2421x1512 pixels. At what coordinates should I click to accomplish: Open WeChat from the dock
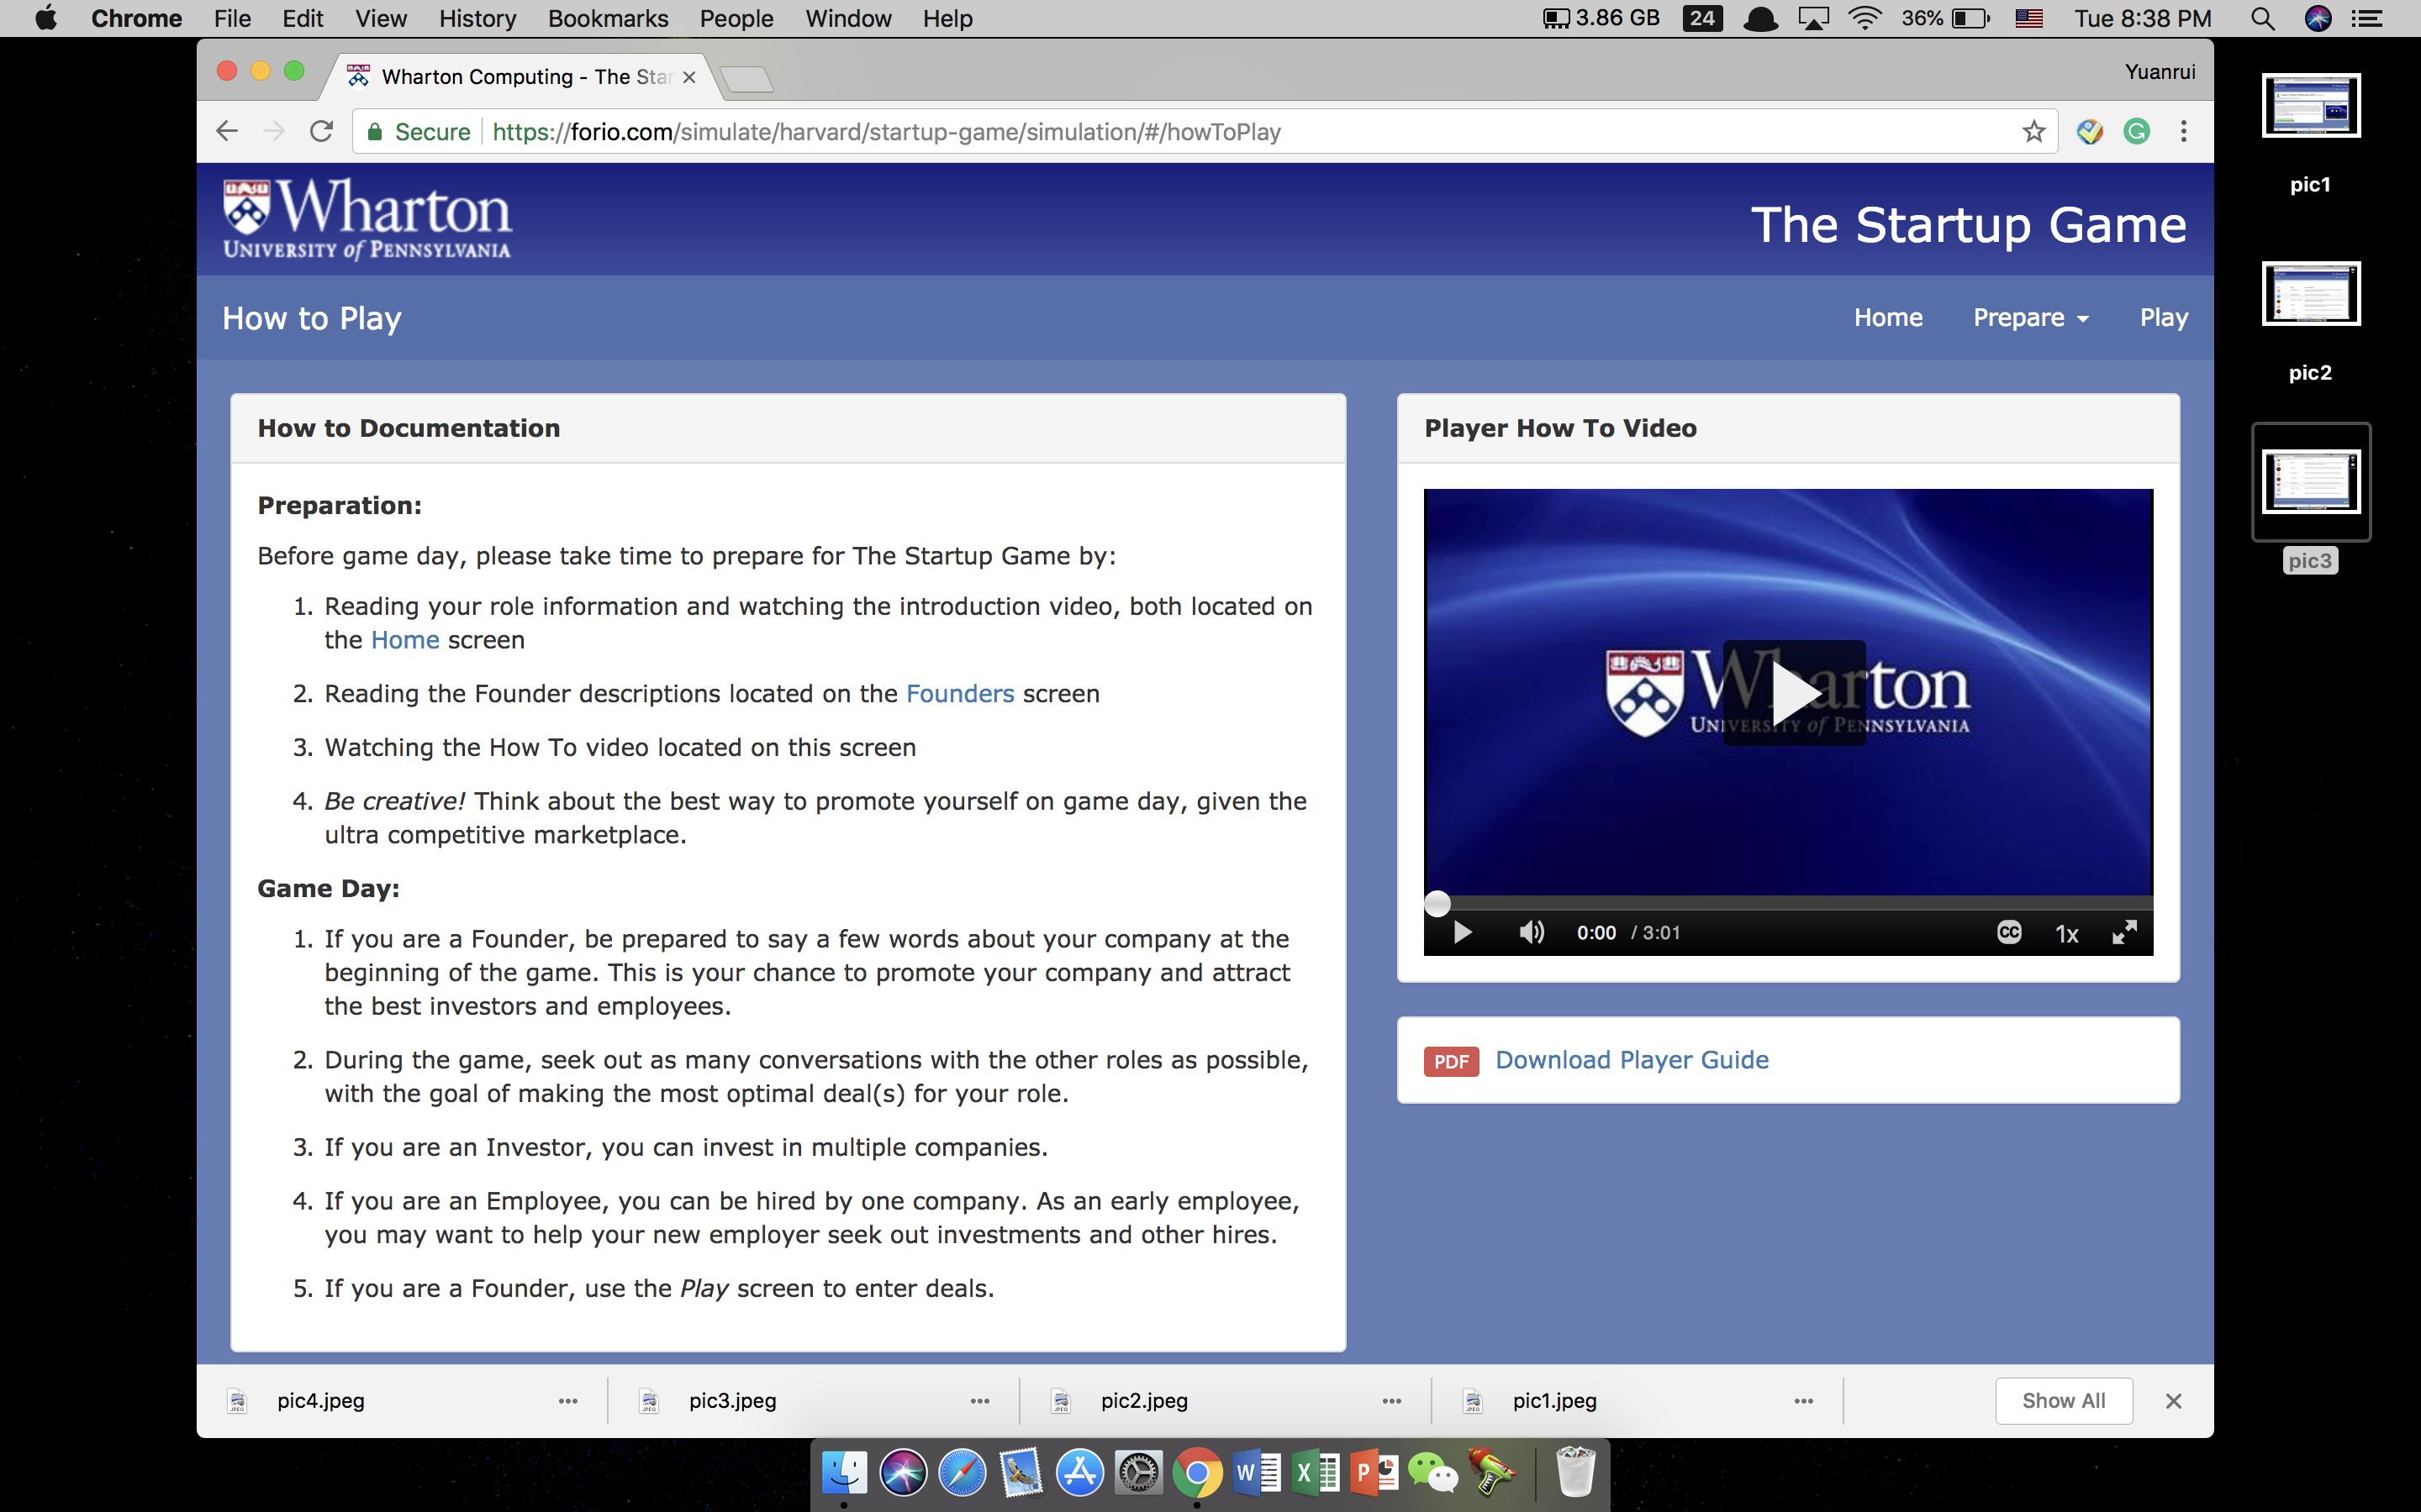point(1432,1473)
